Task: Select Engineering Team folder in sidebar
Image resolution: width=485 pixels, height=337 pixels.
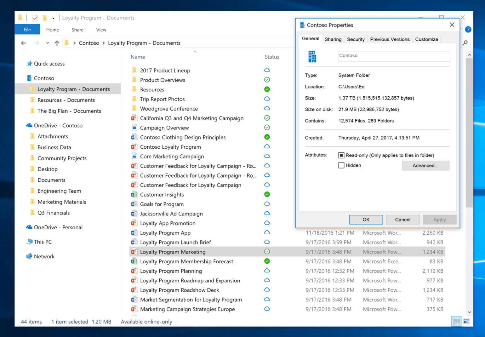Action: tap(59, 191)
